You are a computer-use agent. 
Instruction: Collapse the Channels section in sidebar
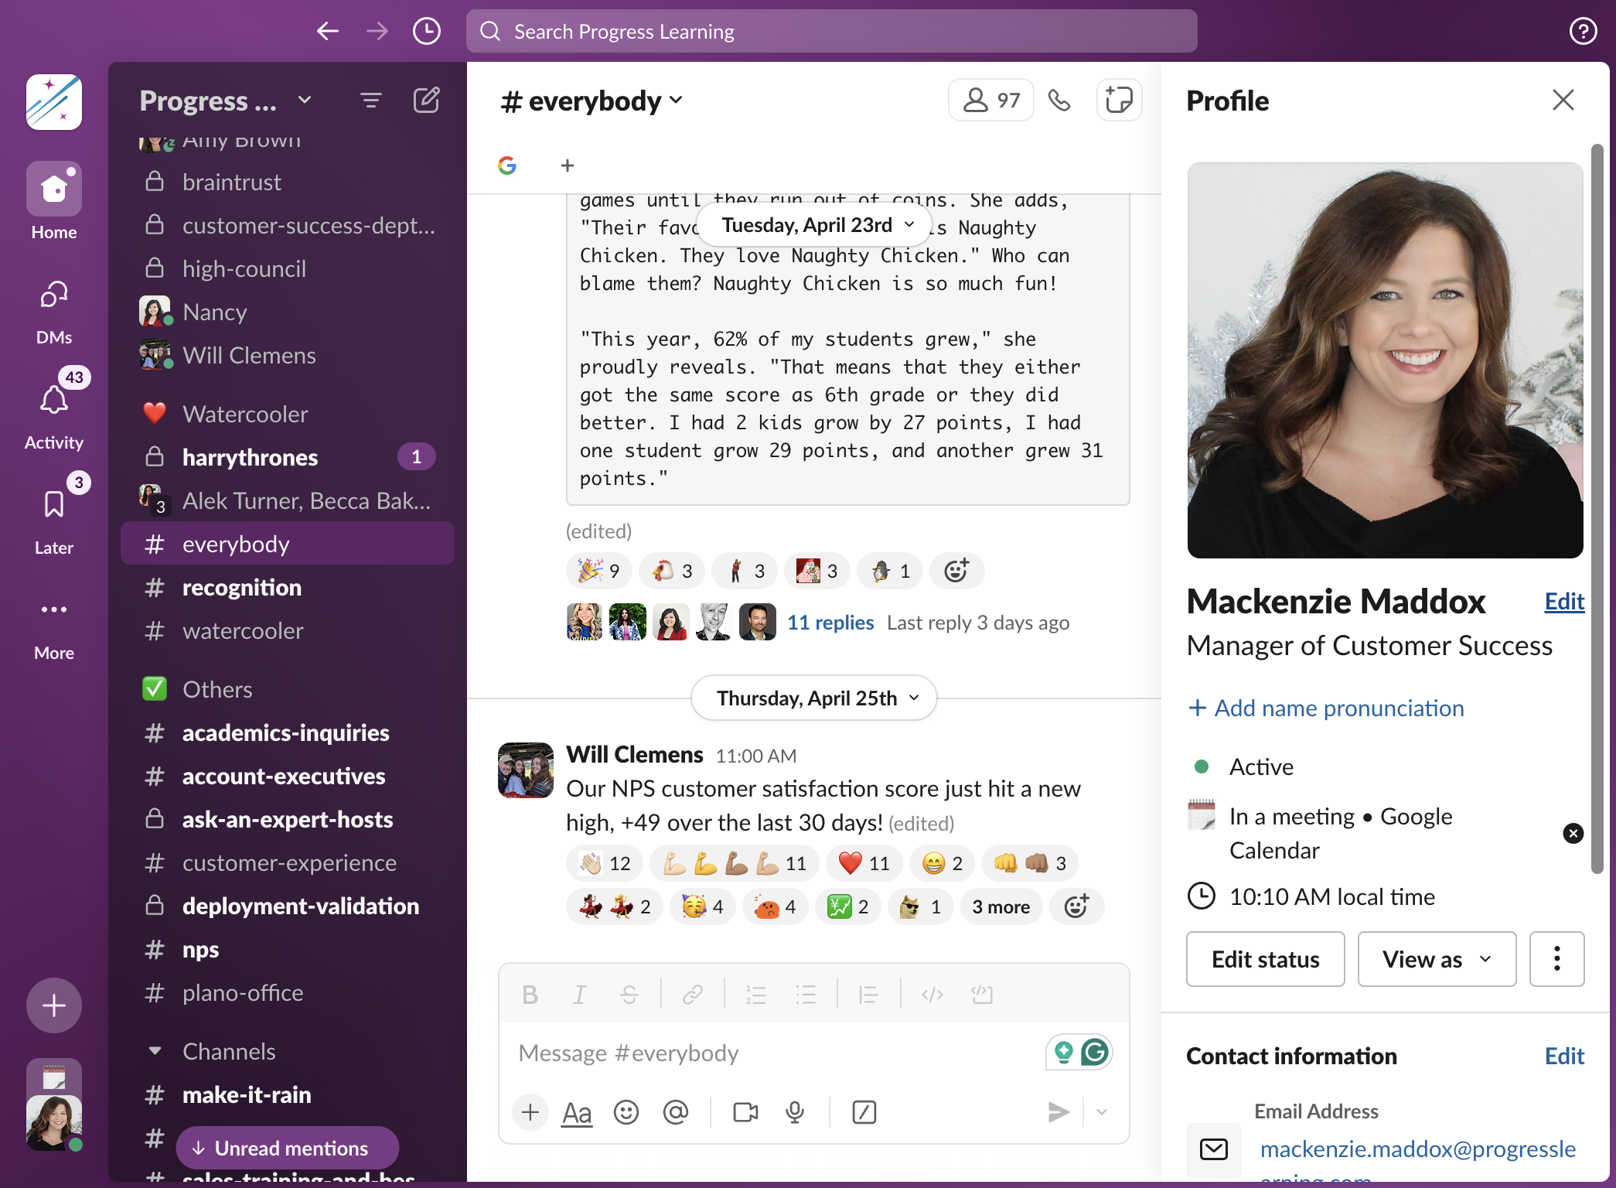pyautogui.click(x=155, y=1051)
